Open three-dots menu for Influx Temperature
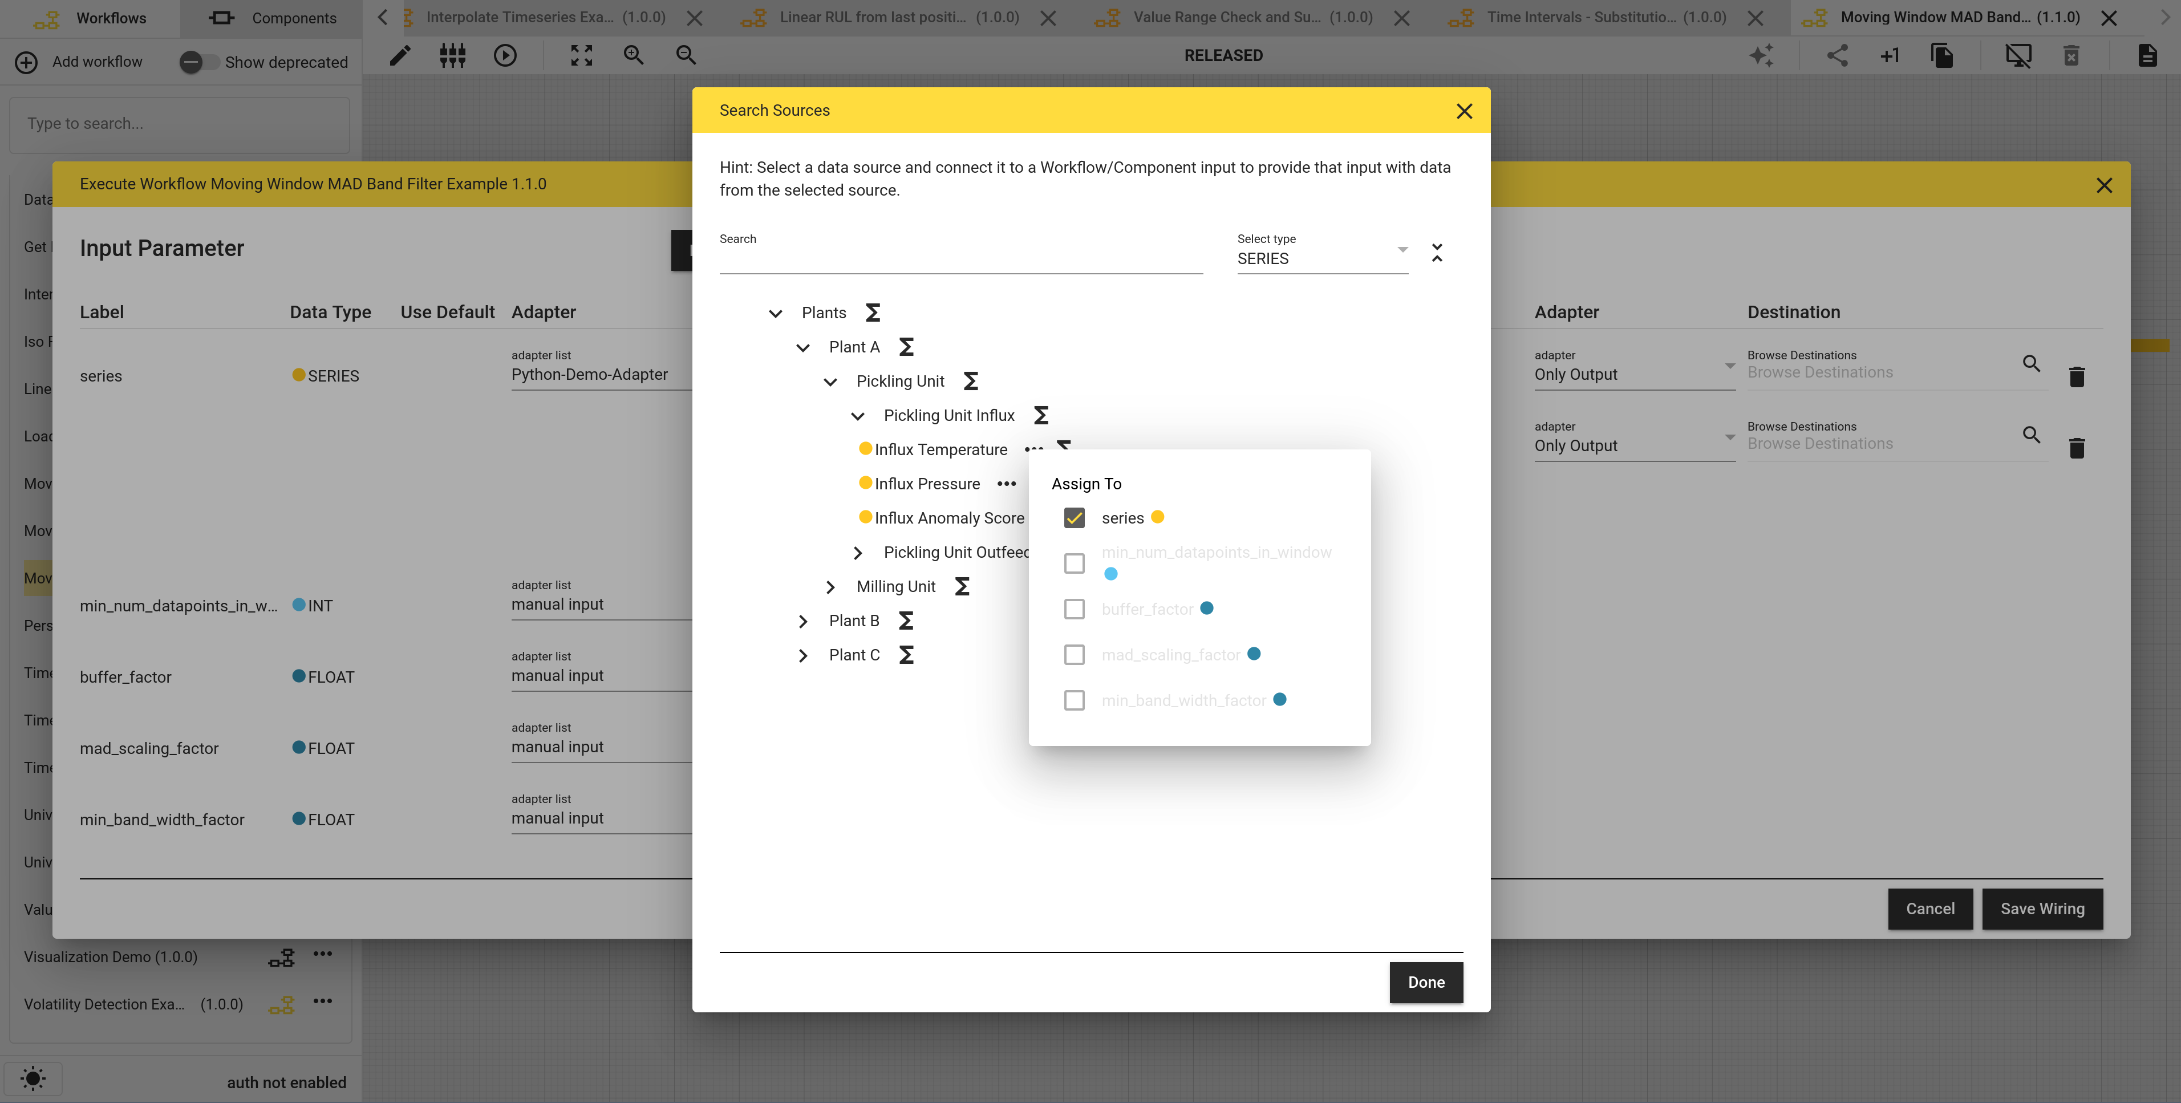The width and height of the screenshot is (2181, 1103). (x=1034, y=449)
